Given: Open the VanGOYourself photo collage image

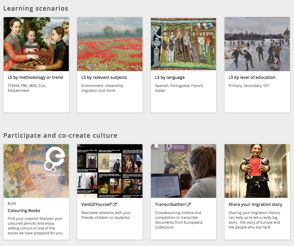Looking at the screenshot, I should pos(110,171).
